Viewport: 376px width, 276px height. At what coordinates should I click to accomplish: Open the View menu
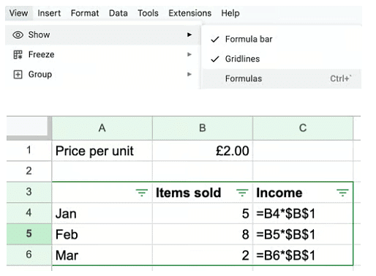(x=18, y=13)
